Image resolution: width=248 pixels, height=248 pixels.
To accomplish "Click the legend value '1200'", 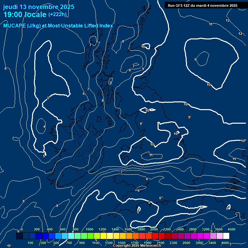I will [102, 229].
